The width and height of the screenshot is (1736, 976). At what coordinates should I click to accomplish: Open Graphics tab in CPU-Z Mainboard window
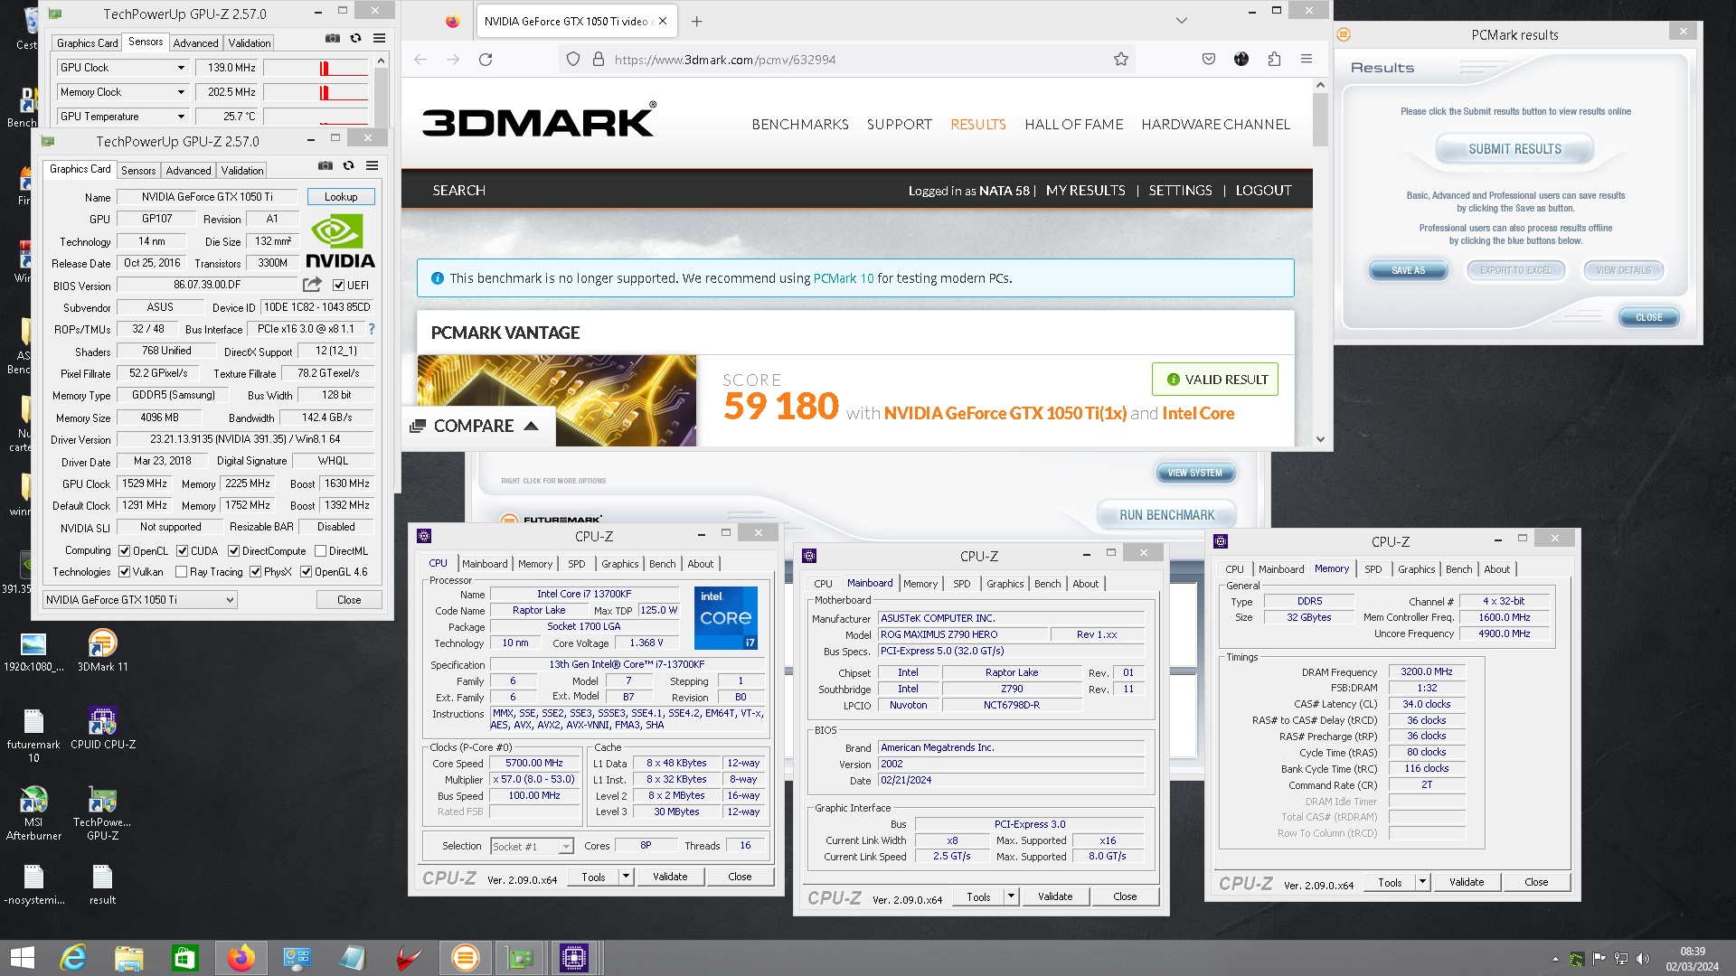coord(1005,584)
